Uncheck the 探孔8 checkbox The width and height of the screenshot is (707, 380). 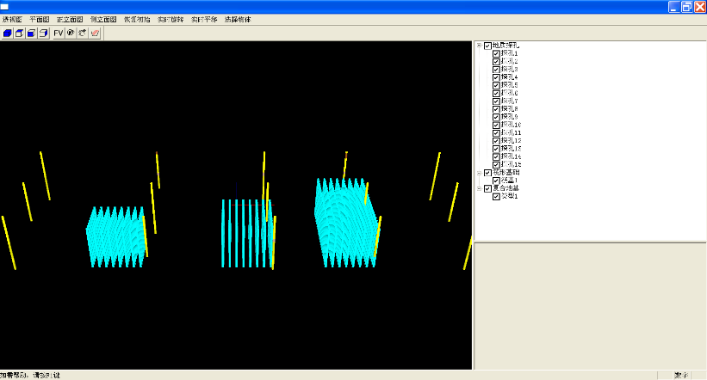pos(496,109)
